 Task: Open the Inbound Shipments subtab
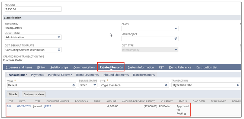[x=115, y=75]
